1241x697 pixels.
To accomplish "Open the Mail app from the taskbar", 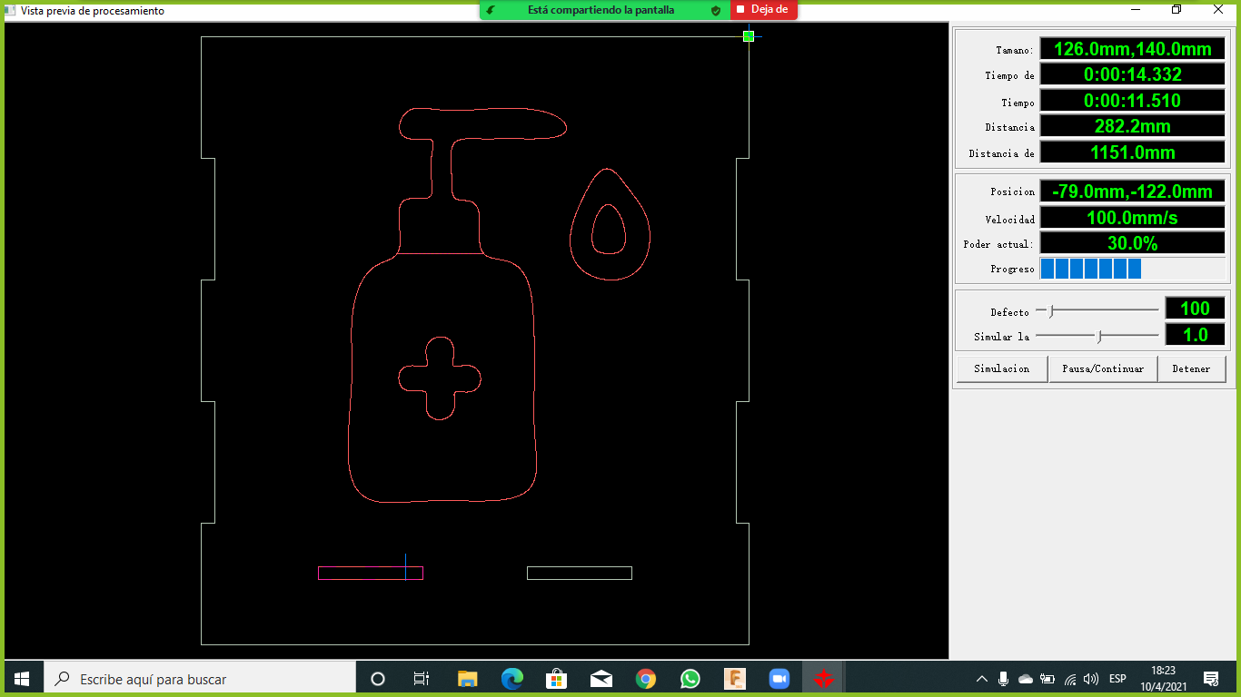I will 601,679.
